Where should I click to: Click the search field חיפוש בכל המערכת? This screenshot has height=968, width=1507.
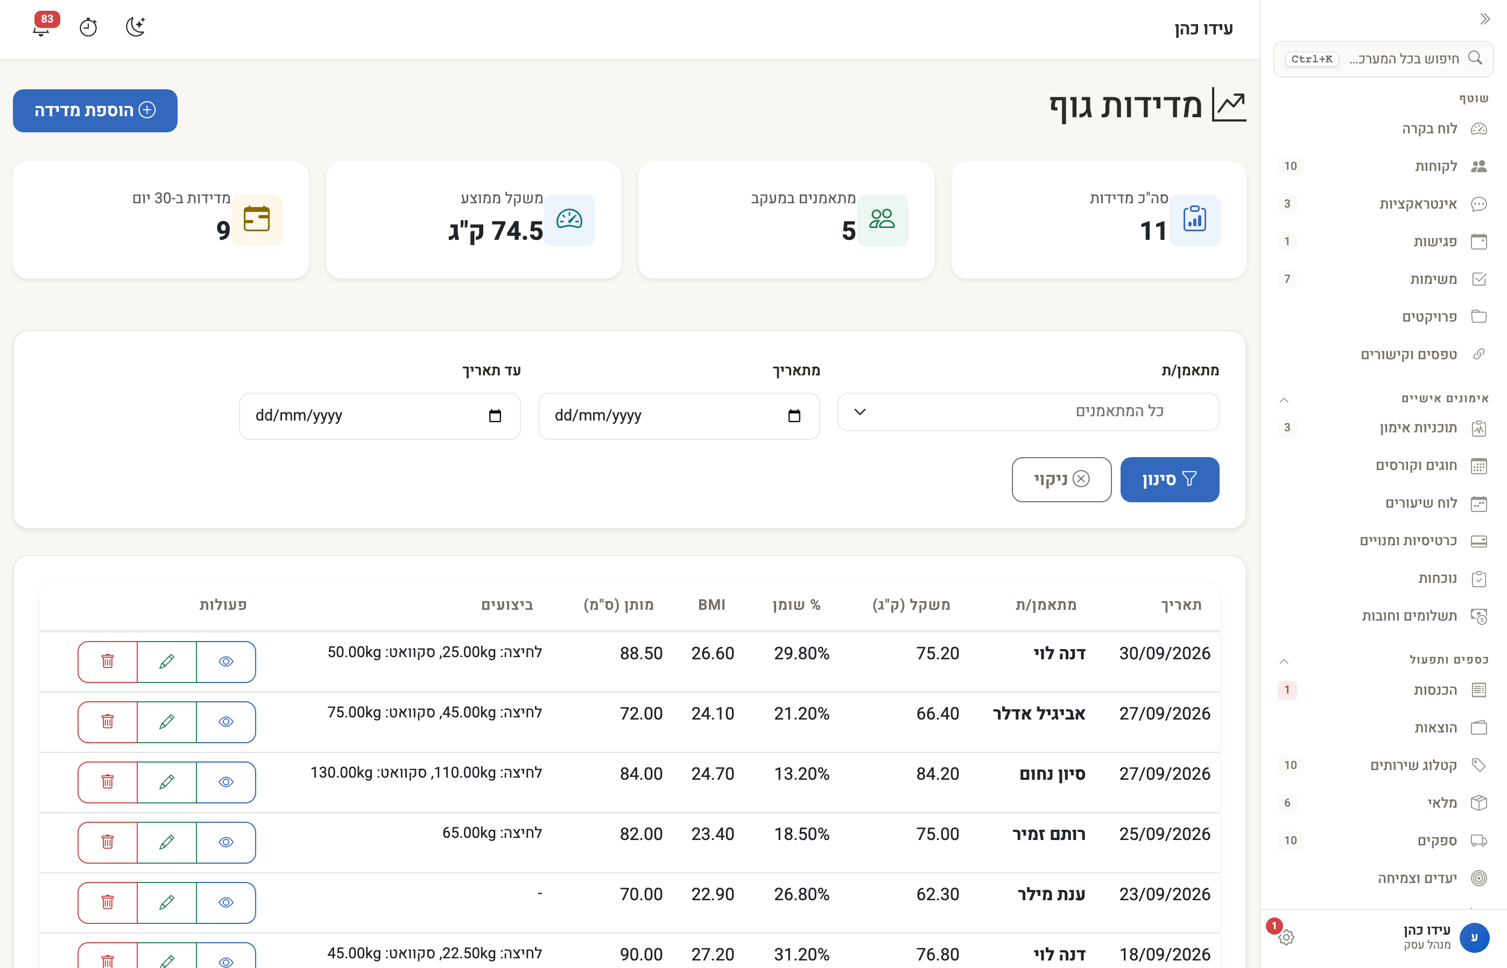pos(1383,59)
